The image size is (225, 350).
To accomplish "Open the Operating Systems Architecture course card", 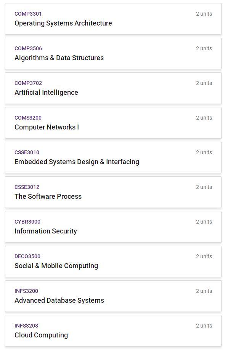I will 113,19.
